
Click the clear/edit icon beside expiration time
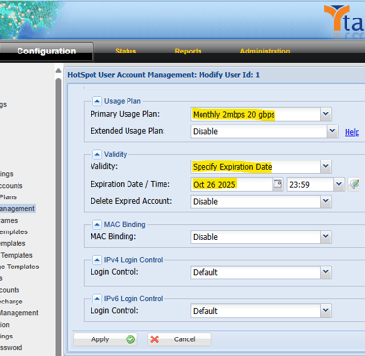[x=354, y=184]
